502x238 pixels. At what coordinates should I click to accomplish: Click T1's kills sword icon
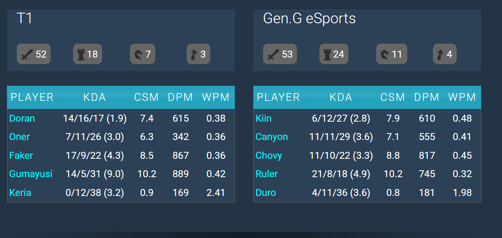pos(26,54)
